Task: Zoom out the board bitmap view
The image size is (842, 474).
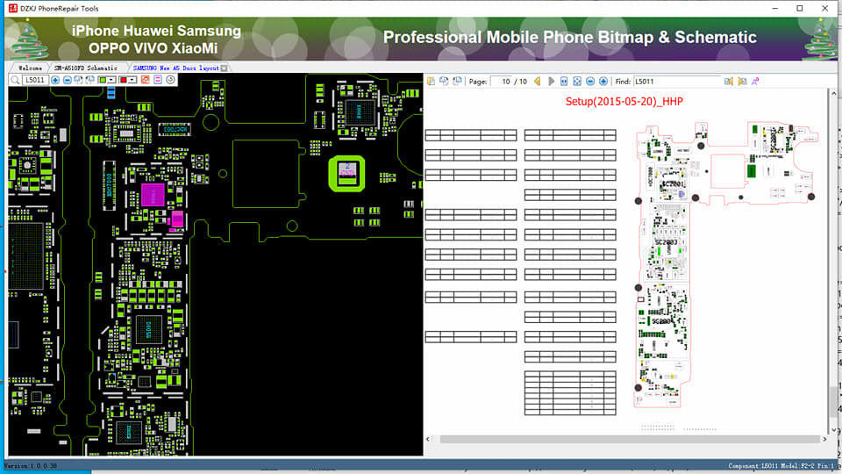Action: click(x=68, y=80)
